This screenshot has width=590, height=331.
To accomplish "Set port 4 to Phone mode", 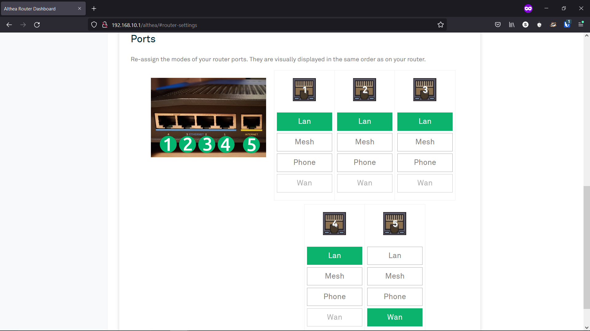I will (334, 297).
